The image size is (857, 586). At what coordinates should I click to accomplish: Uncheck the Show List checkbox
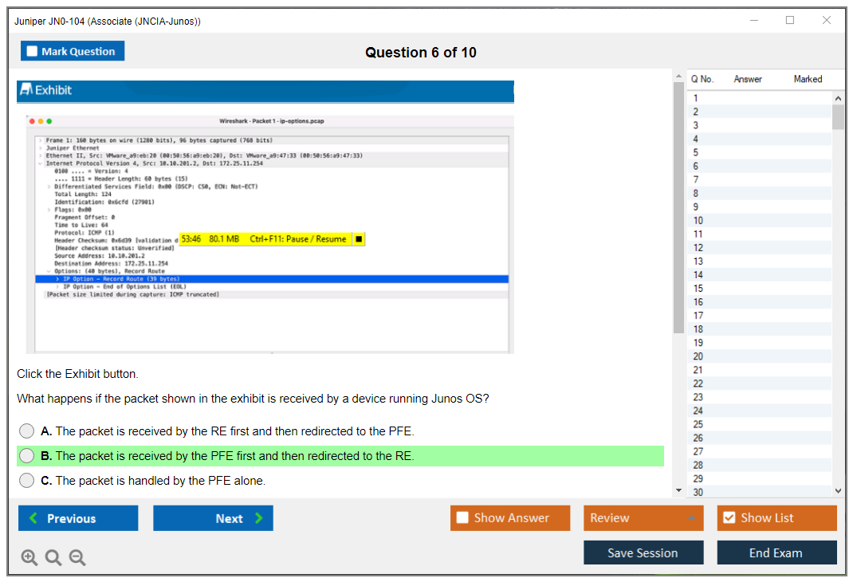click(729, 518)
